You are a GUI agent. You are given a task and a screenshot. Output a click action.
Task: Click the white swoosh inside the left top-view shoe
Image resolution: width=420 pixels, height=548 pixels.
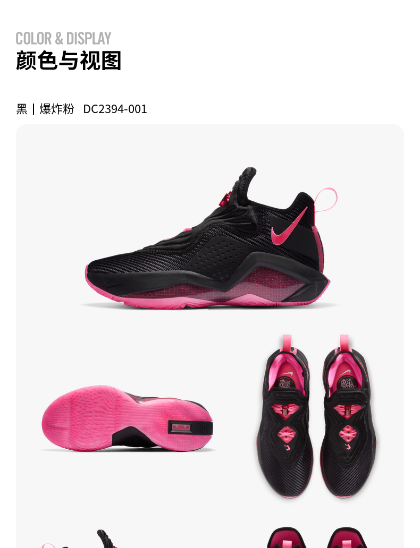(287, 374)
